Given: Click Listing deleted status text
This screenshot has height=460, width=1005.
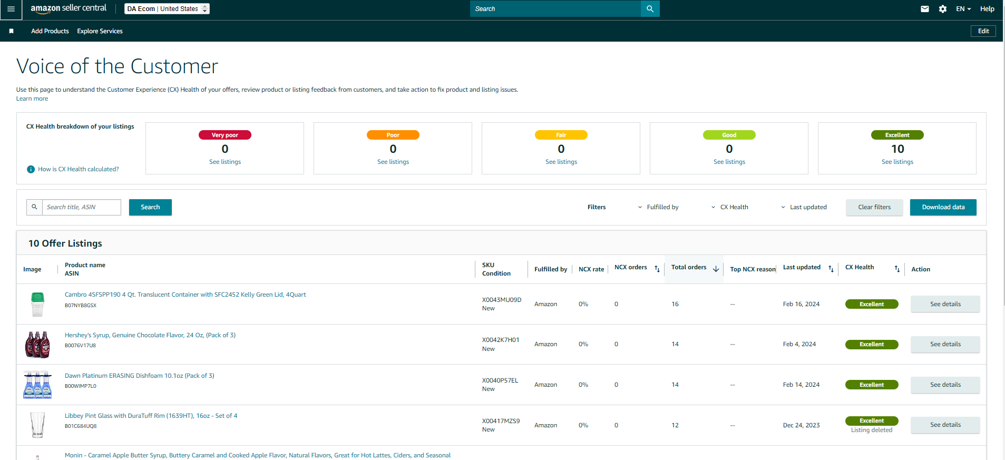Looking at the screenshot, I should click(x=872, y=430).
